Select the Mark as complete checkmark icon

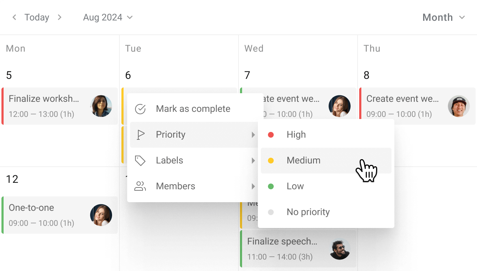coord(140,109)
